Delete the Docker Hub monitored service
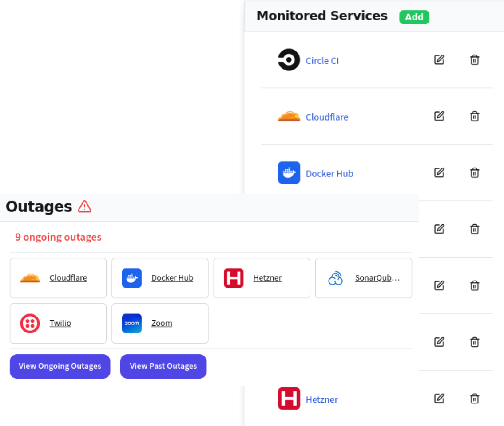Viewport: 504px width, 426px height. [x=474, y=172]
